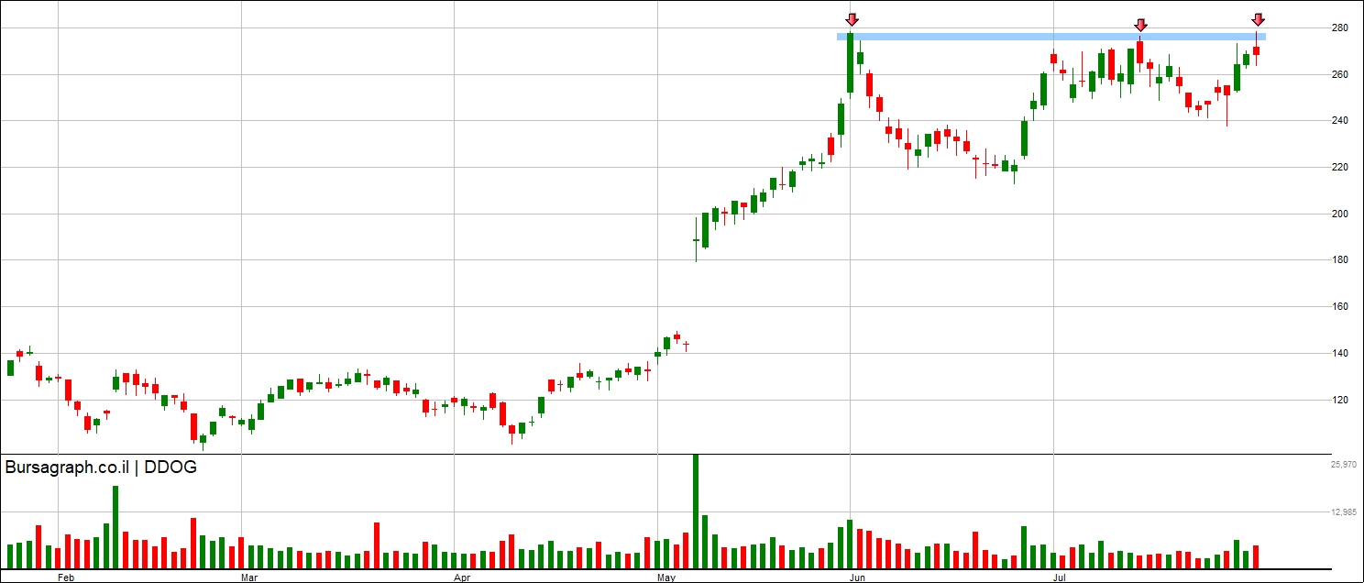Click the blue horizontal resistance line near 276
The height and width of the screenshot is (583, 1364).
(x=1050, y=37)
